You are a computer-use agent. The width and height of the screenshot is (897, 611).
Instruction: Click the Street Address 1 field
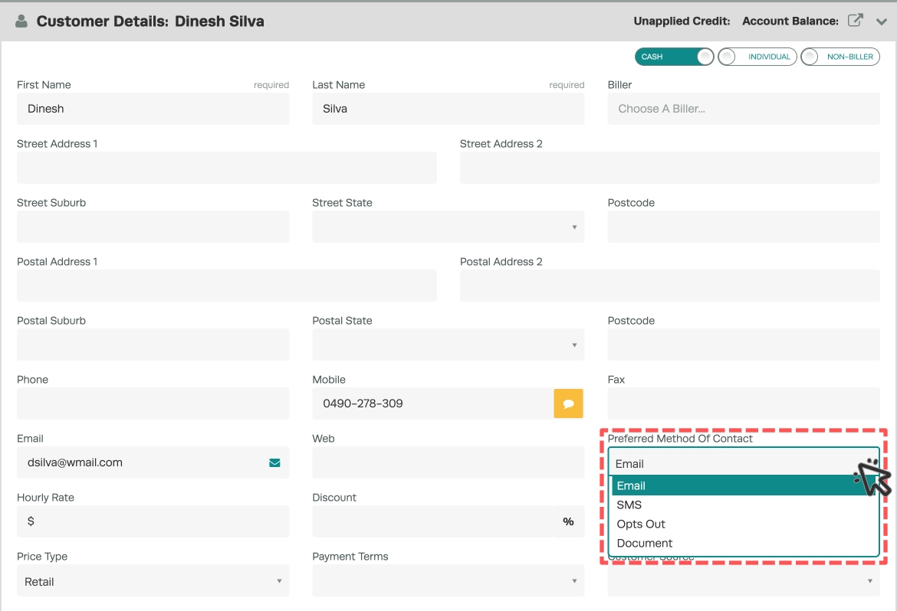pyautogui.click(x=226, y=168)
